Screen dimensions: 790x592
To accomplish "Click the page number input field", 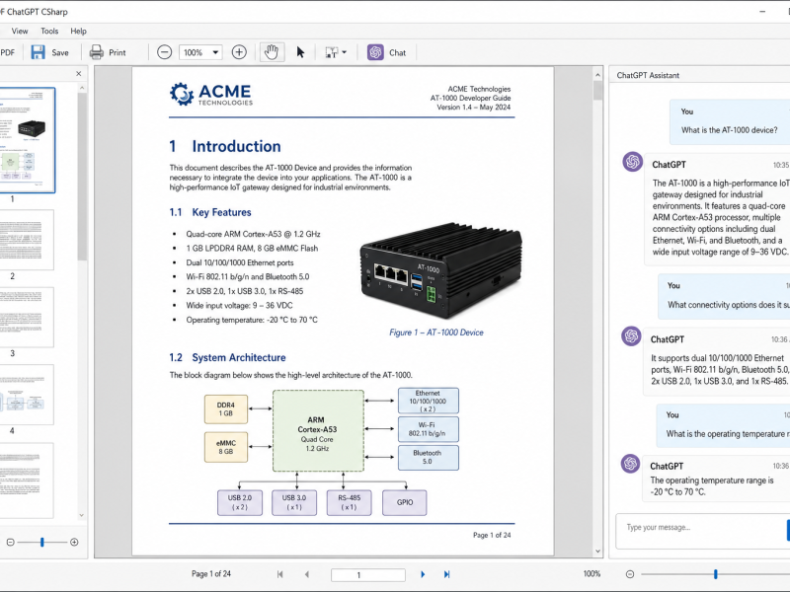I will (368, 575).
